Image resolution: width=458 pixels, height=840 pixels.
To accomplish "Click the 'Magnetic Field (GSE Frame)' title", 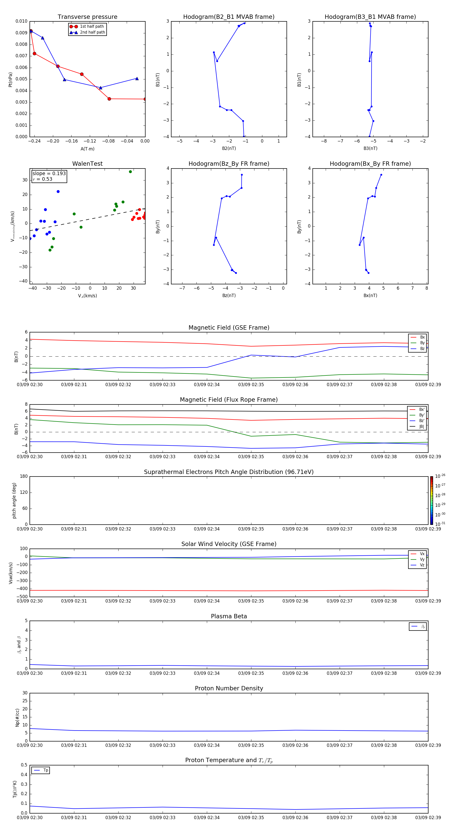I will click(x=229, y=328).
